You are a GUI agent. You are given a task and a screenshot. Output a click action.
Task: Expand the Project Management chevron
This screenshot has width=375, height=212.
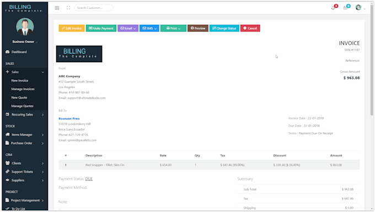(43, 200)
